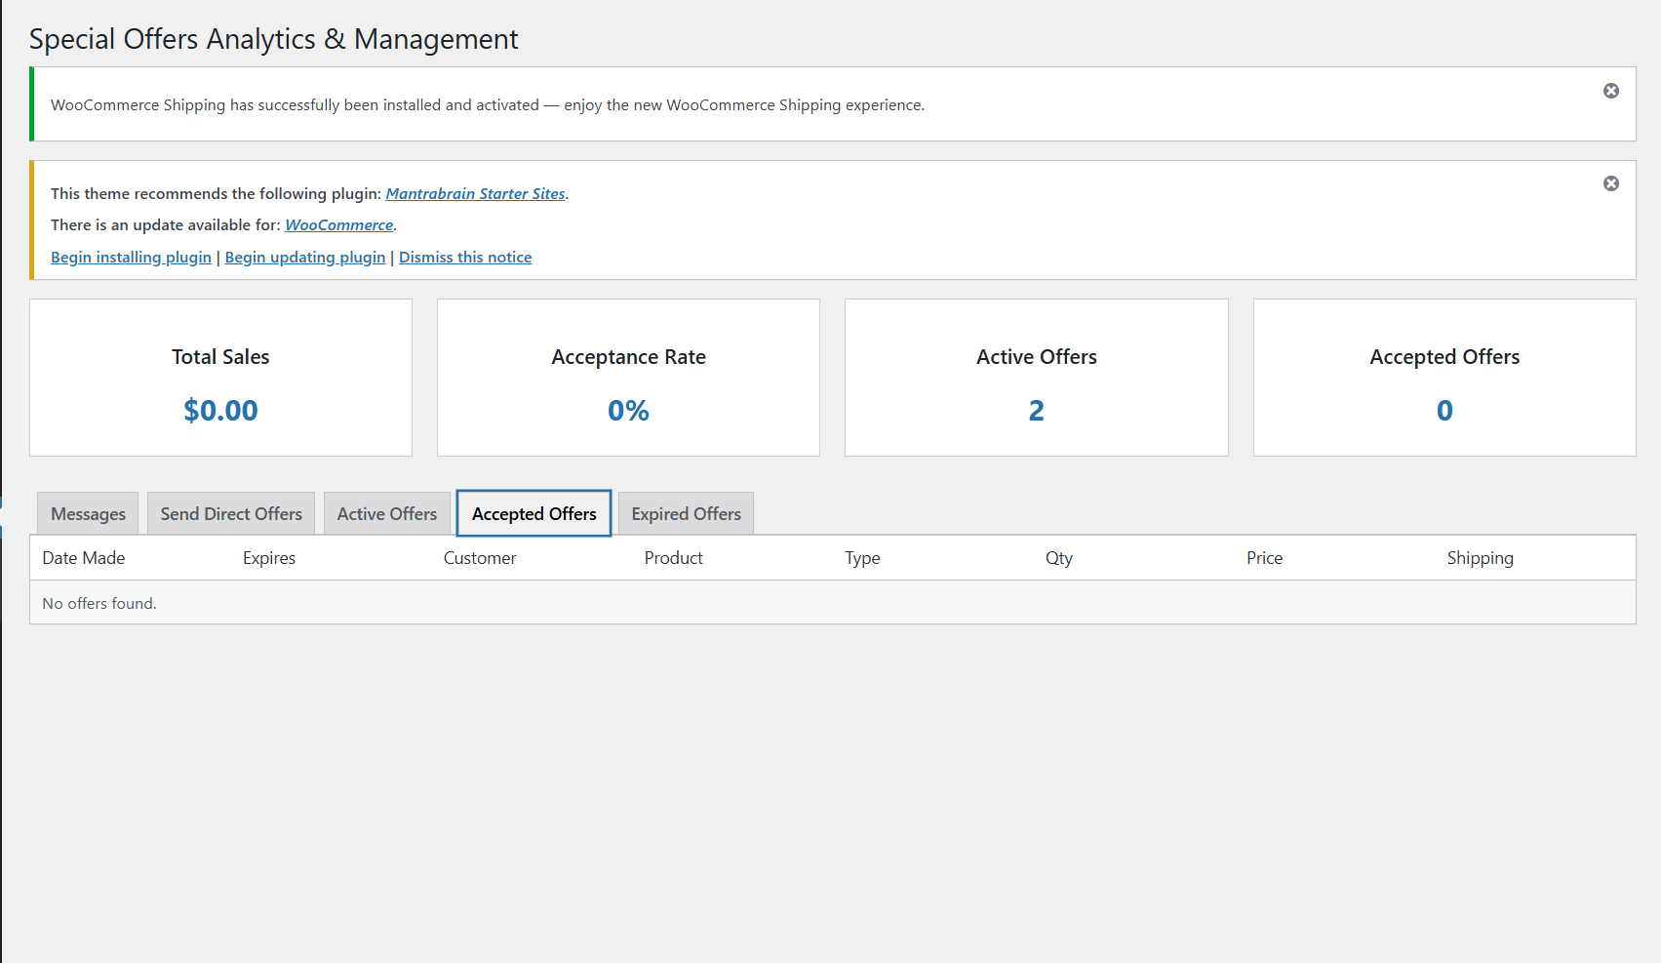The height and width of the screenshot is (963, 1661).
Task: Dismiss the WooCommerce Shipping success notice
Action: coord(1610,91)
